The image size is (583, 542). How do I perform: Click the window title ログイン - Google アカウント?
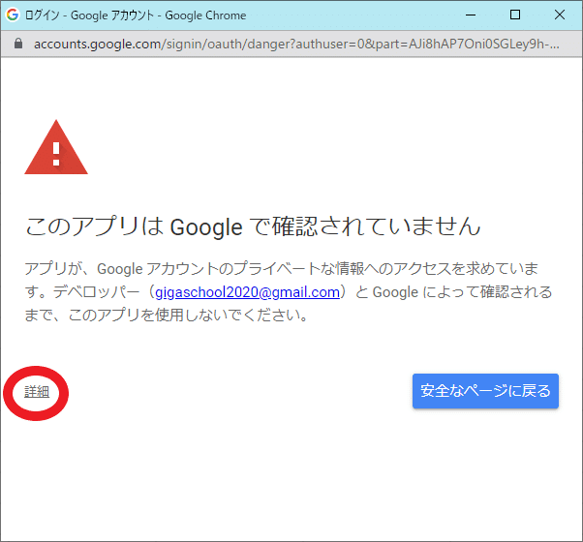pyautogui.click(x=89, y=15)
